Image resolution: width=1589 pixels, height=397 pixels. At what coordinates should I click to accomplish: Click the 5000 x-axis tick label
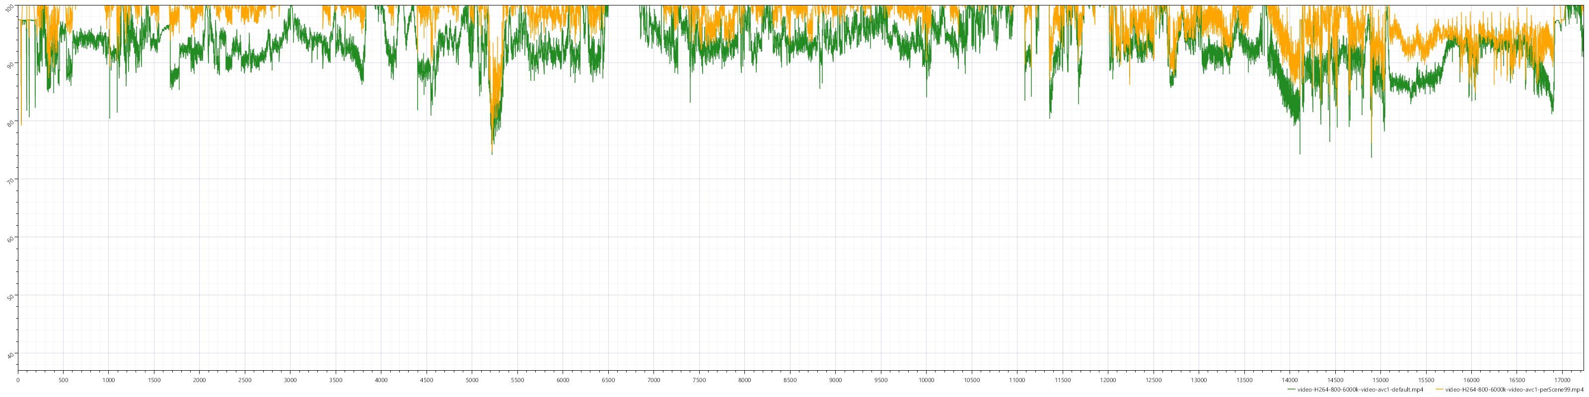click(x=472, y=380)
